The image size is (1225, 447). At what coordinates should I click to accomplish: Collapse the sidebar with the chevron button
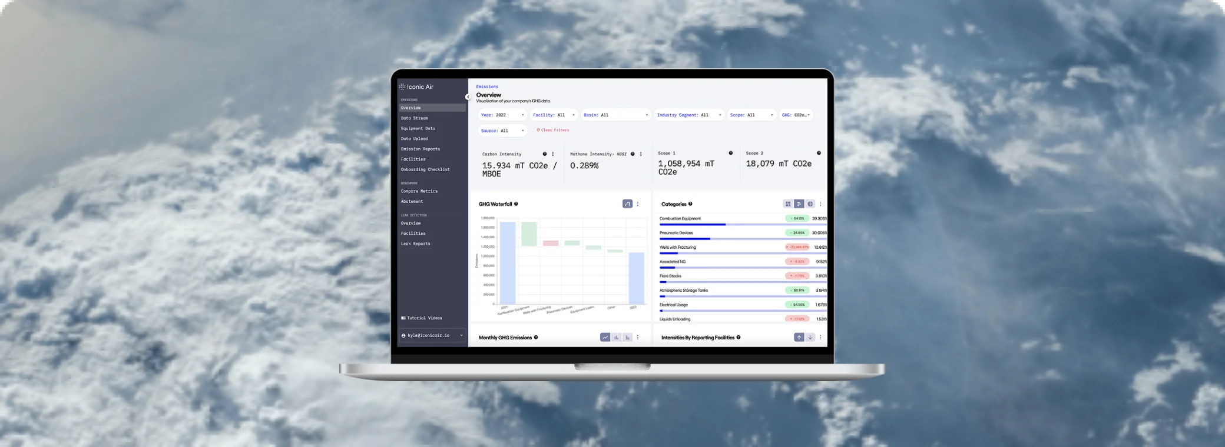point(468,97)
